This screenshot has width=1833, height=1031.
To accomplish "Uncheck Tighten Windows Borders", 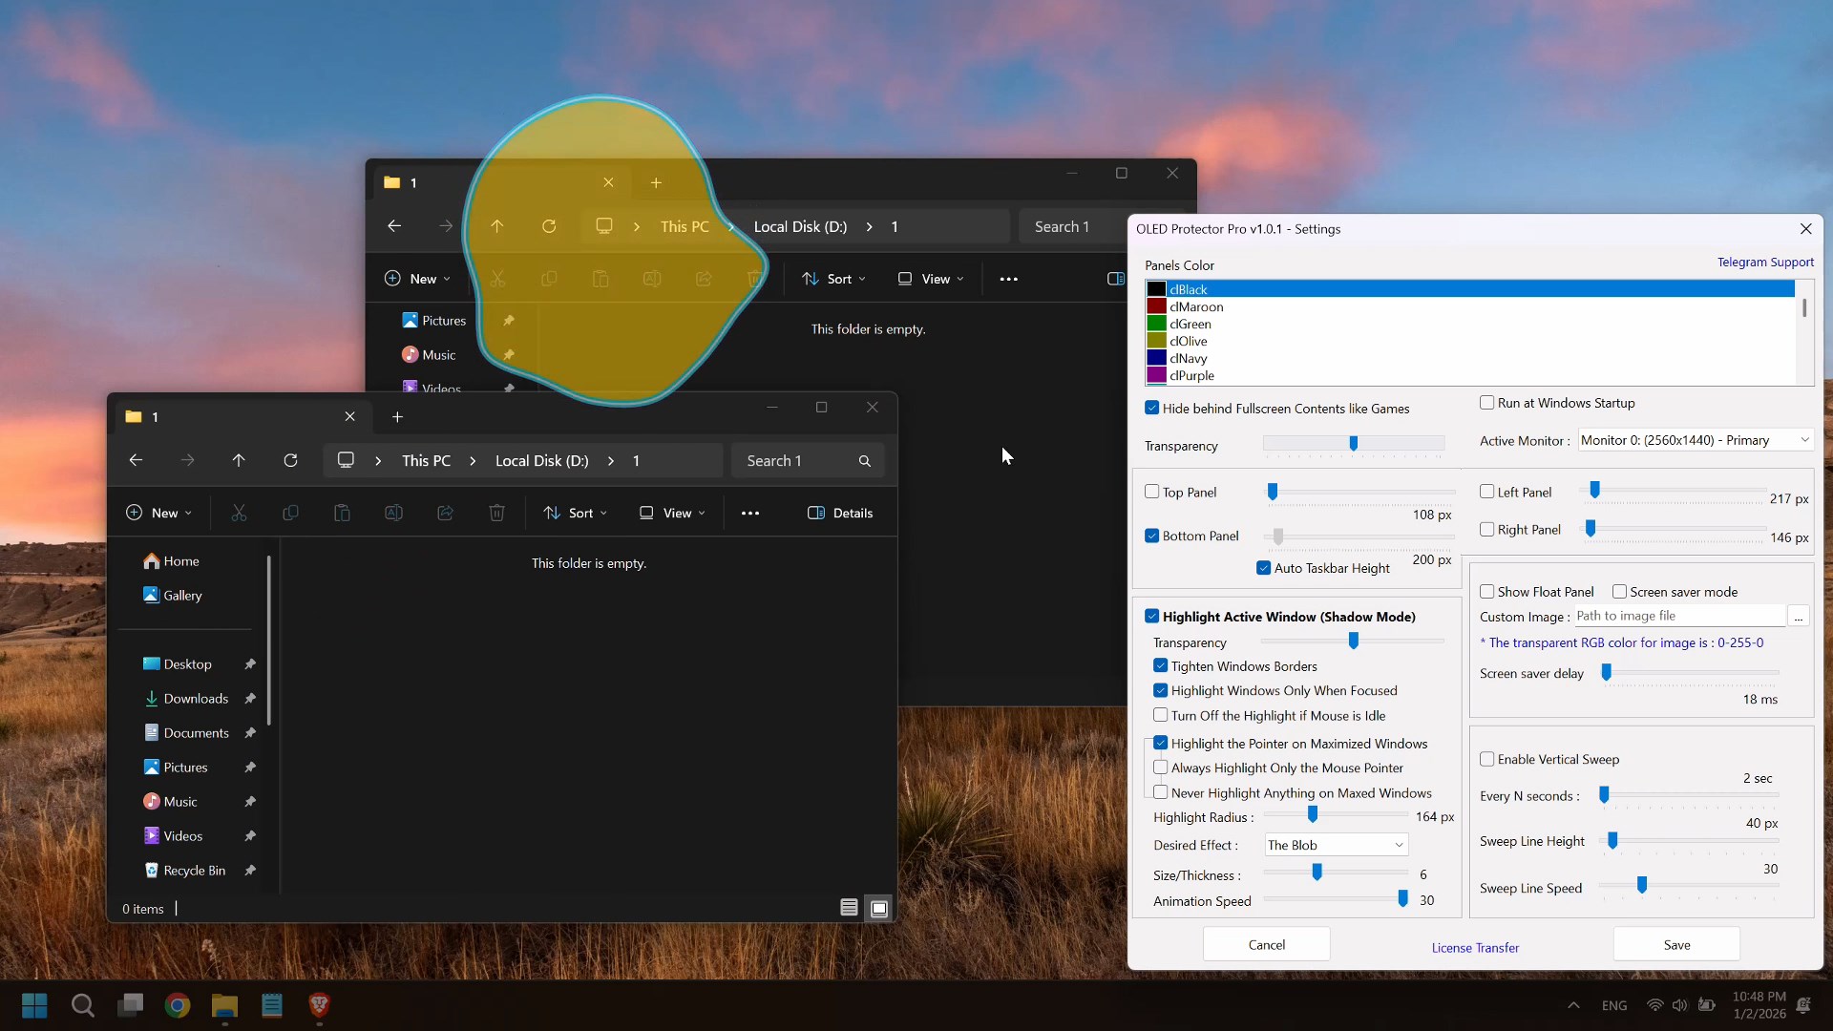I will [x=1161, y=665].
